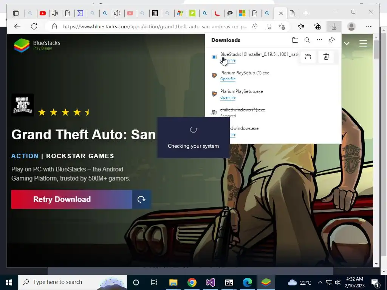This screenshot has height=290, width=387.
Task: Open Edge Settings and more menu
Action: point(369,26)
